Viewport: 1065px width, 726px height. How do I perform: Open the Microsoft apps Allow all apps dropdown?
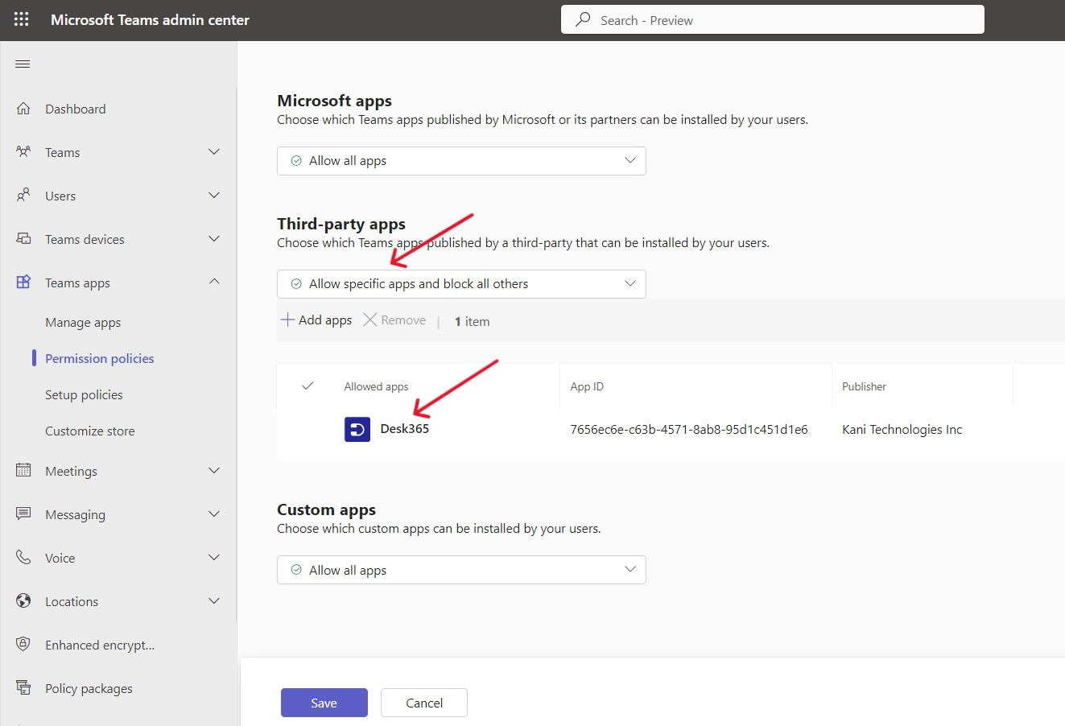pos(461,160)
